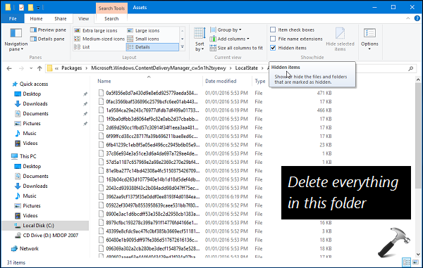Switch to the Home ribbon tab
The image size is (423, 268).
point(36,18)
